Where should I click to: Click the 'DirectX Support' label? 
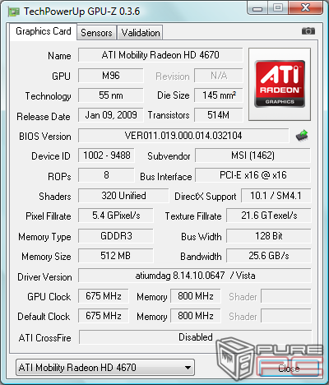tap(206, 197)
